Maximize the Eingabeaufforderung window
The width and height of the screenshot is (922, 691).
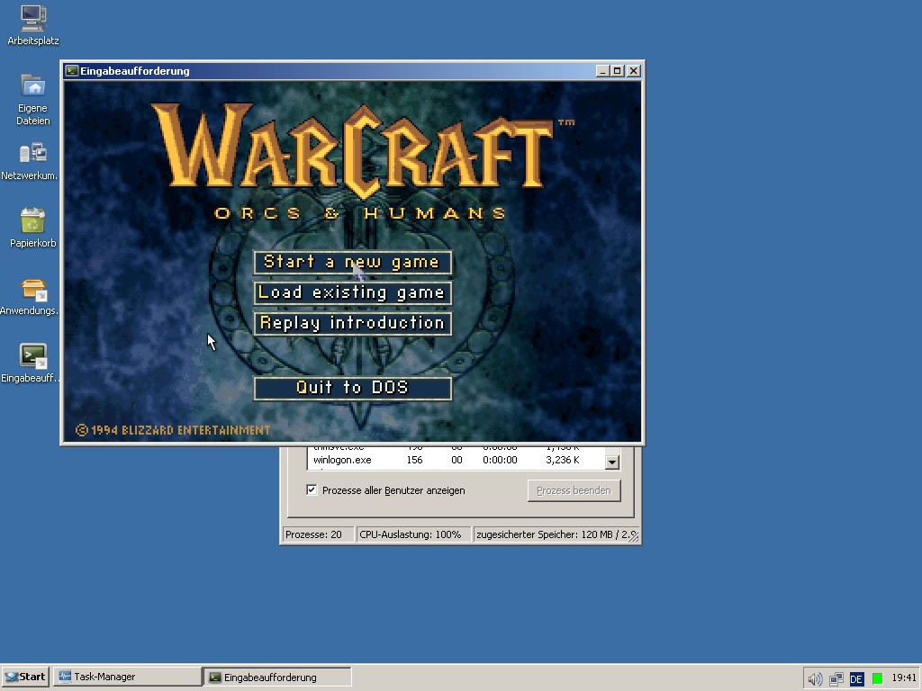[x=617, y=71]
